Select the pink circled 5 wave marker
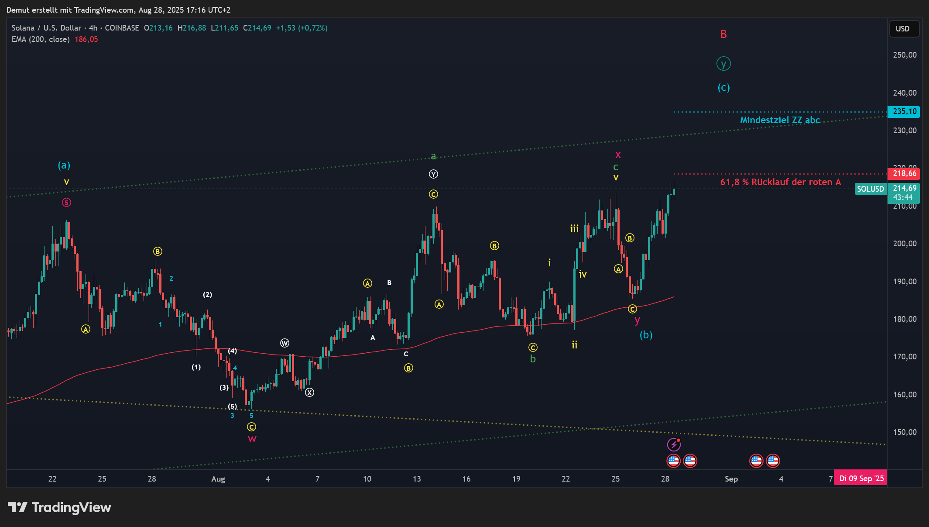This screenshot has height=527, width=929. [66, 203]
